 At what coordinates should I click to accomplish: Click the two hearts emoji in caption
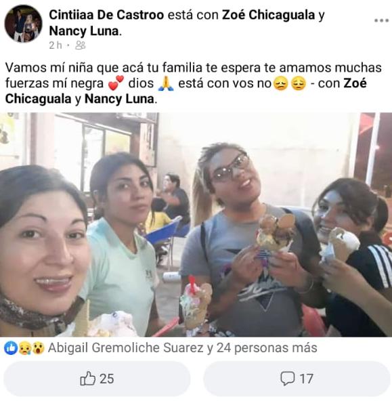point(116,83)
